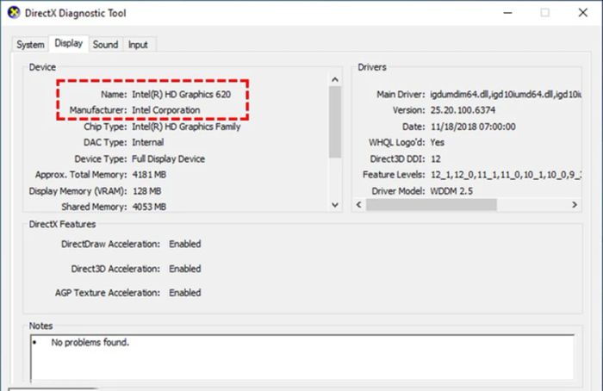Image resolution: width=603 pixels, height=391 pixels.
Task: Click the Drivers panel horizontal scrollbar thumb
Action: (431, 204)
